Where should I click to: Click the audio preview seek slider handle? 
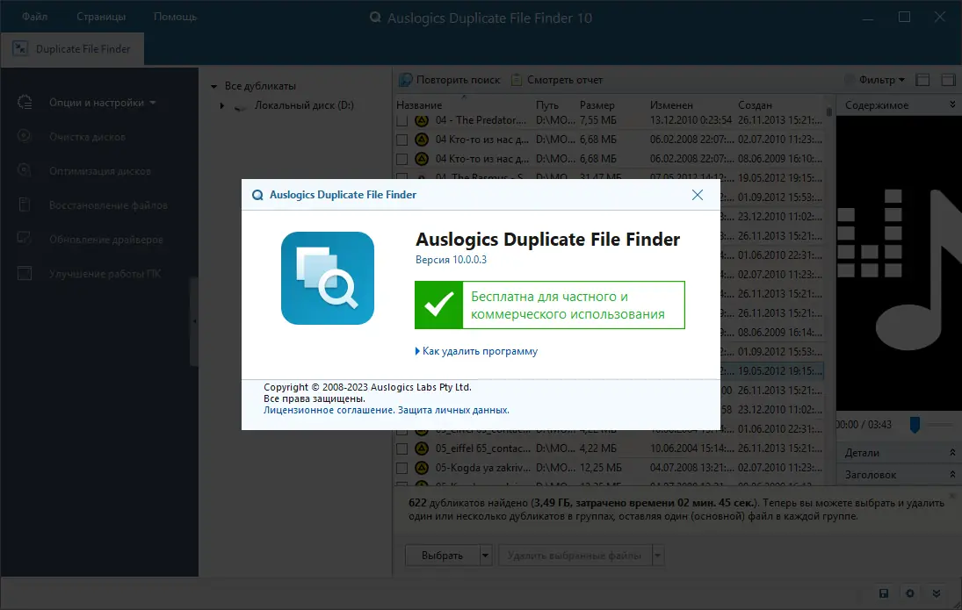tap(915, 425)
